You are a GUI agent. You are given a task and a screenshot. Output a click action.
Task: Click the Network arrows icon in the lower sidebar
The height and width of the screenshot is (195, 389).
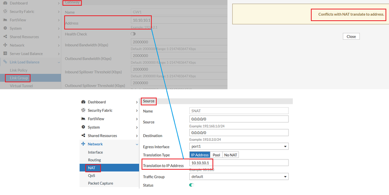click(x=83, y=144)
